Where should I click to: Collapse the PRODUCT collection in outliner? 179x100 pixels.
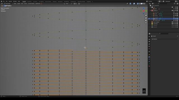(150, 11)
